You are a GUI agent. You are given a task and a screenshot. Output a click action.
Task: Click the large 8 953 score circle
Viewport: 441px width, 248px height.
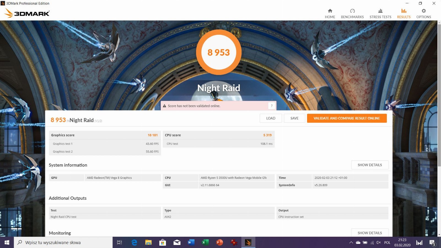click(219, 52)
